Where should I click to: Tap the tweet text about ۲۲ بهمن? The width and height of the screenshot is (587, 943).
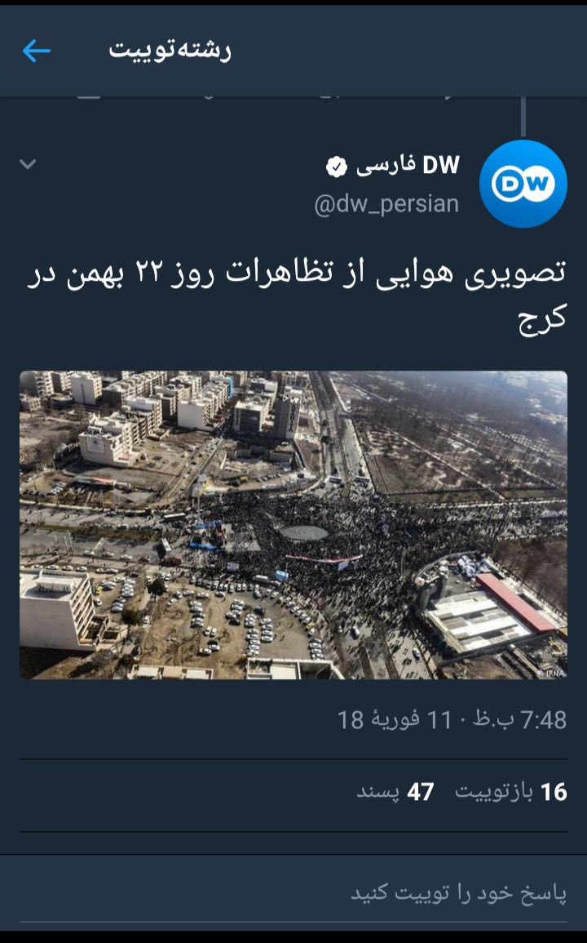click(296, 295)
